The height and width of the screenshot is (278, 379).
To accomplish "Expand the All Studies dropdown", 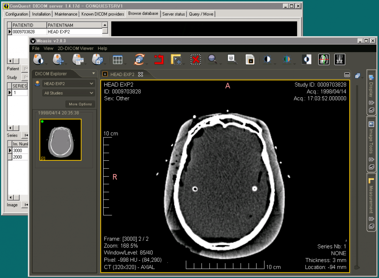I will (x=68, y=93).
